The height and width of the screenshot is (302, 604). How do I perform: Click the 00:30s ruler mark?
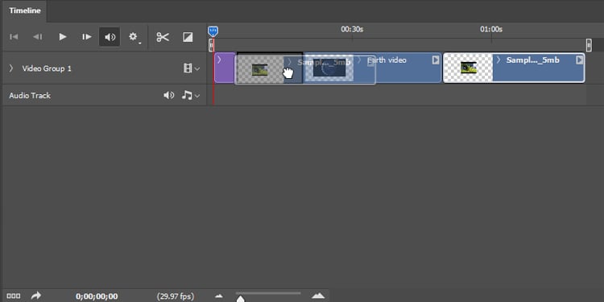(x=352, y=29)
